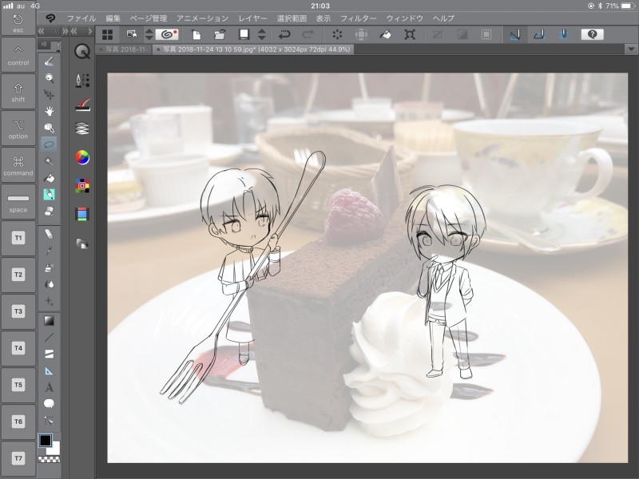The width and height of the screenshot is (639, 479).
Task: Select the Text tool
Action: tap(50, 387)
